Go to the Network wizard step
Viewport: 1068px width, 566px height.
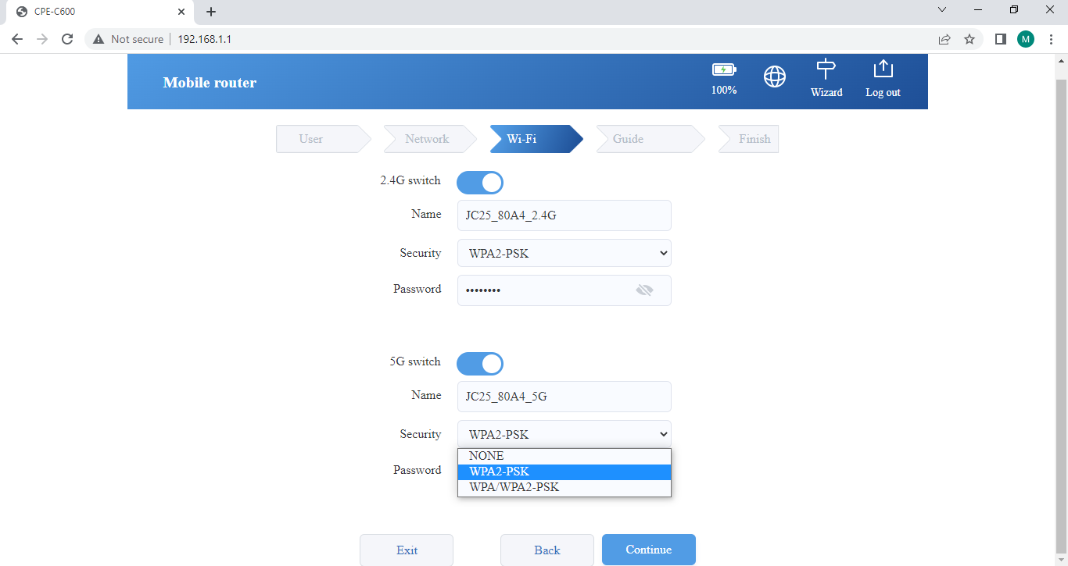click(x=429, y=139)
